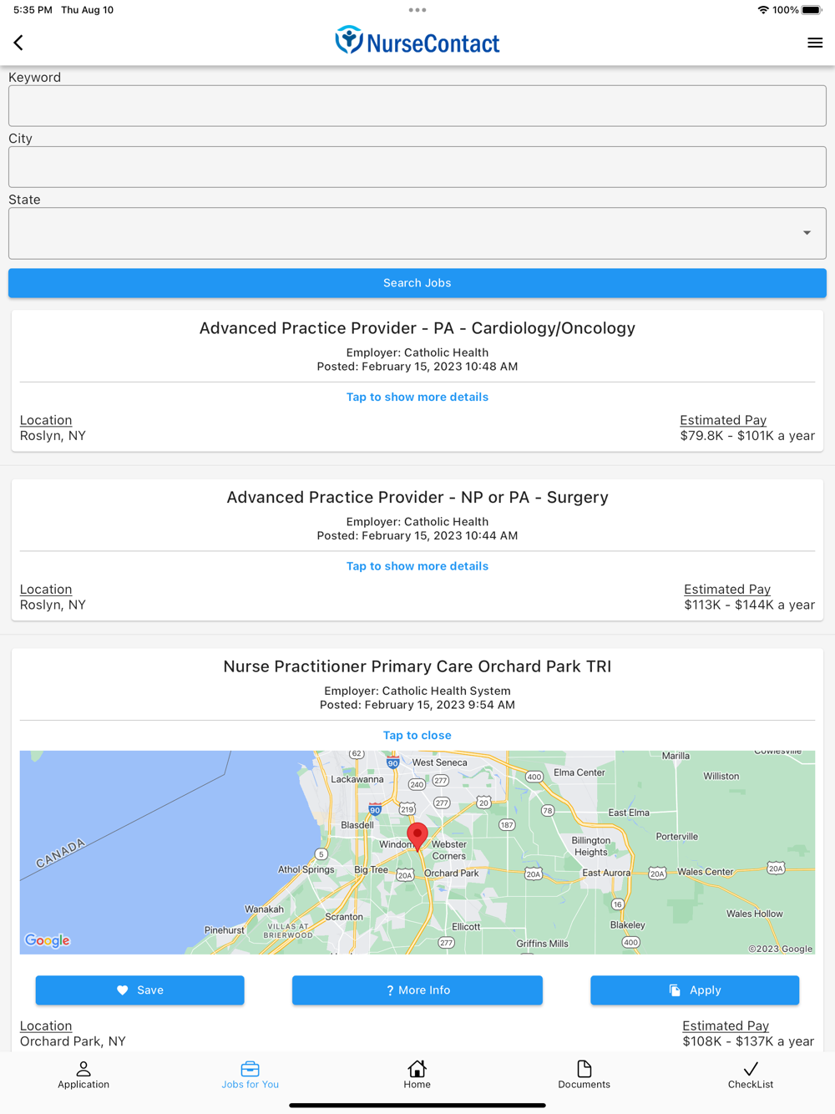Click the Google logo on map
The width and height of the screenshot is (835, 1114).
tap(48, 940)
